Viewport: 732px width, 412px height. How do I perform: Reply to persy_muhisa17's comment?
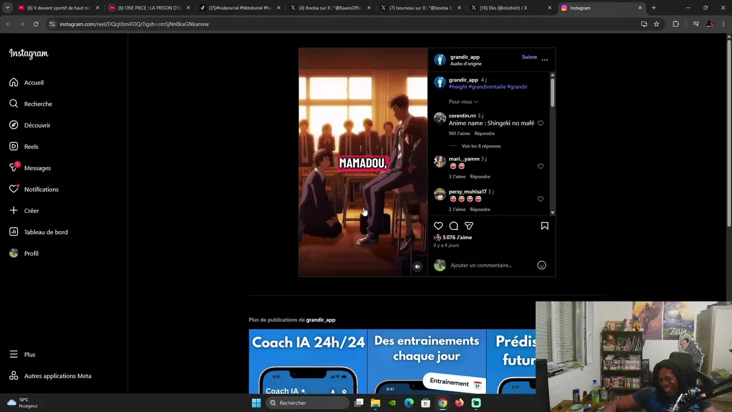pos(480,209)
